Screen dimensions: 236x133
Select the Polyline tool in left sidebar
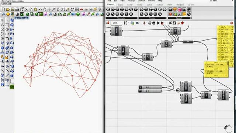click(x=3, y=25)
